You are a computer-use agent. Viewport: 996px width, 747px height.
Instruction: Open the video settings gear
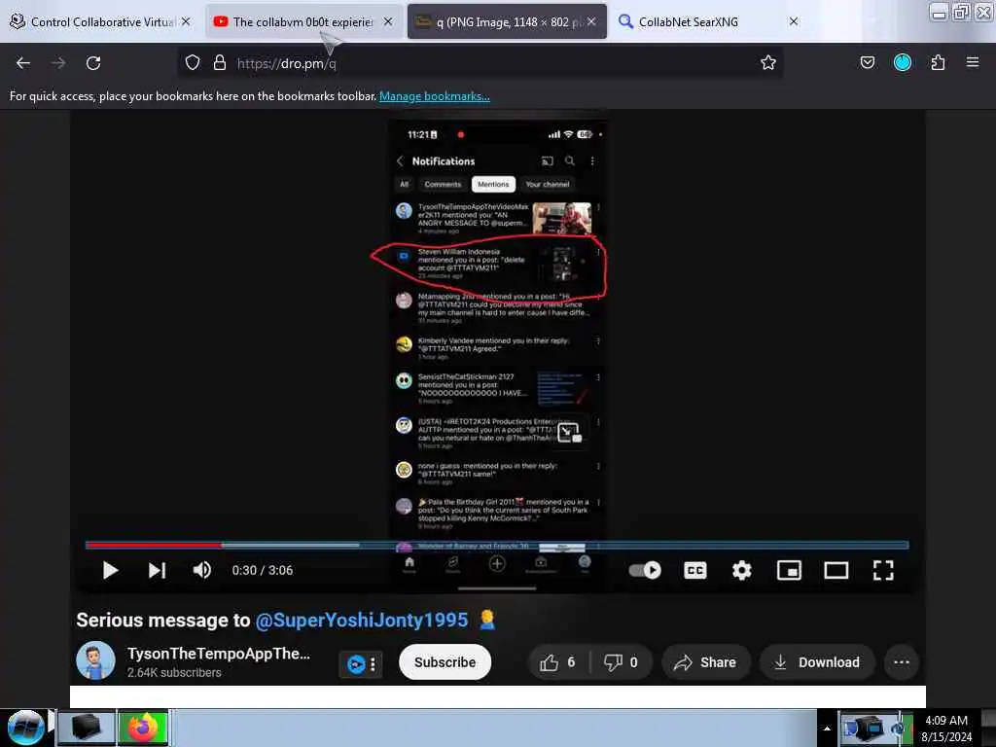point(741,570)
